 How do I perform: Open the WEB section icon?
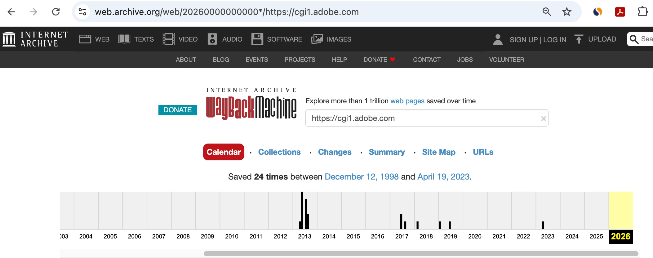85,39
